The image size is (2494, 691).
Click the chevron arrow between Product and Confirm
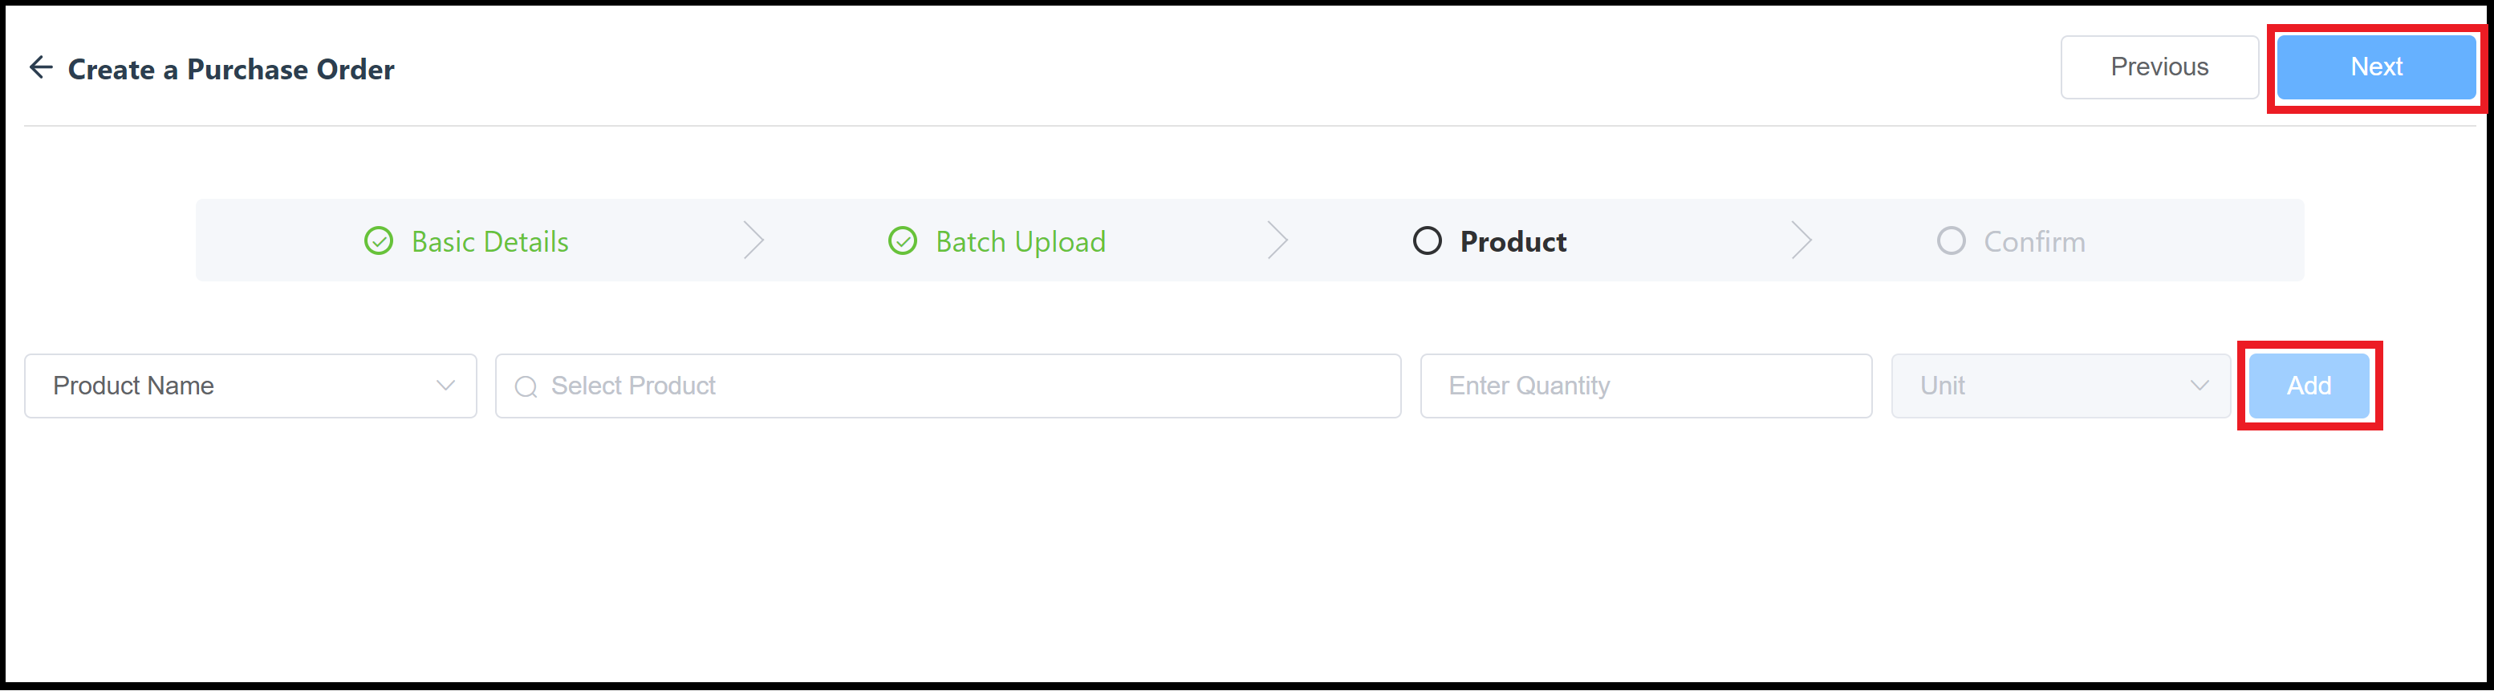[x=1801, y=240]
